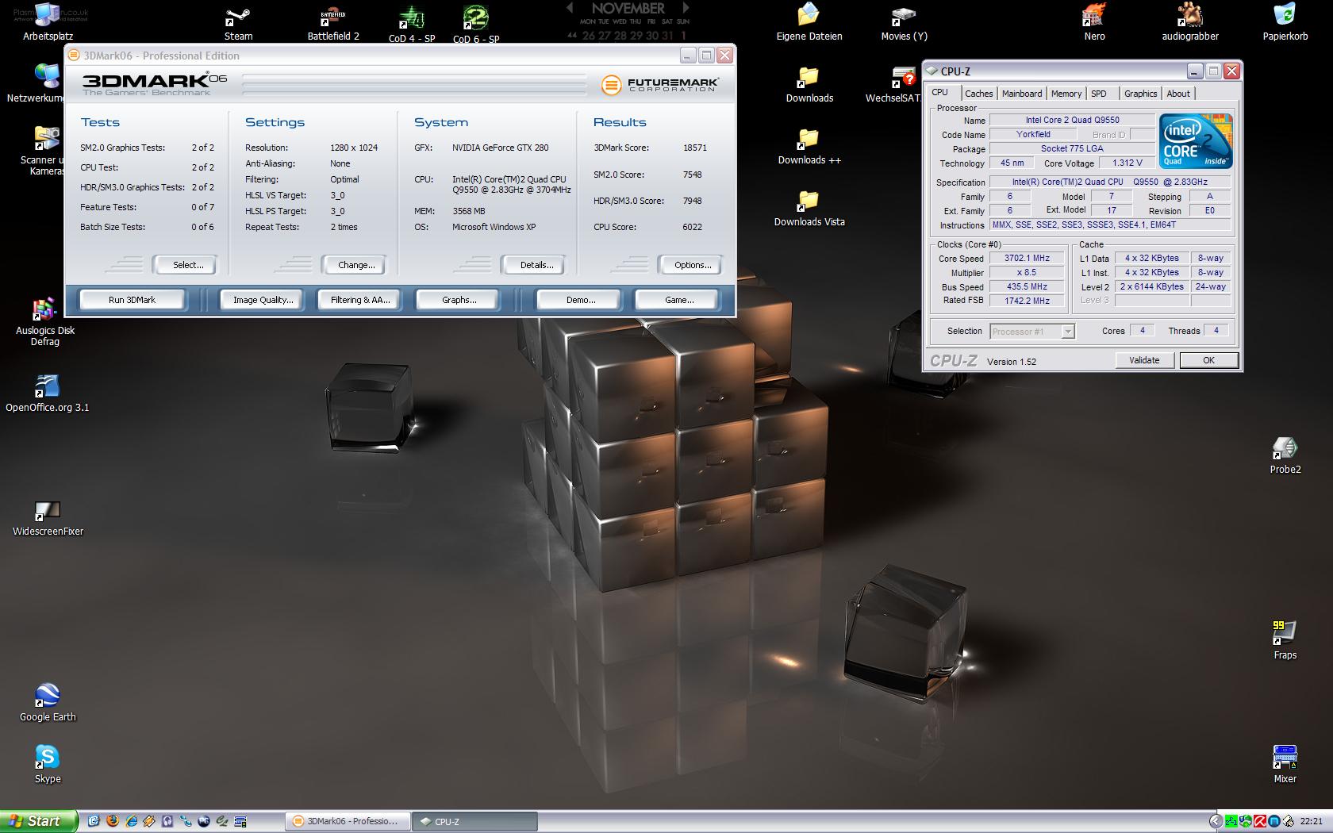
Task: Click the Intel Core 2 Quad logo
Action: click(1196, 141)
